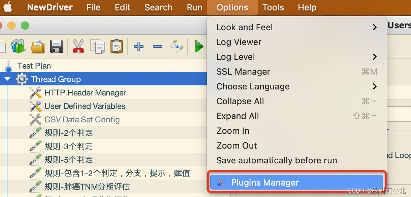The height and width of the screenshot is (197, 411).
Task: Click the Plugins Manager feather icon
Action: tap(221, 183)
